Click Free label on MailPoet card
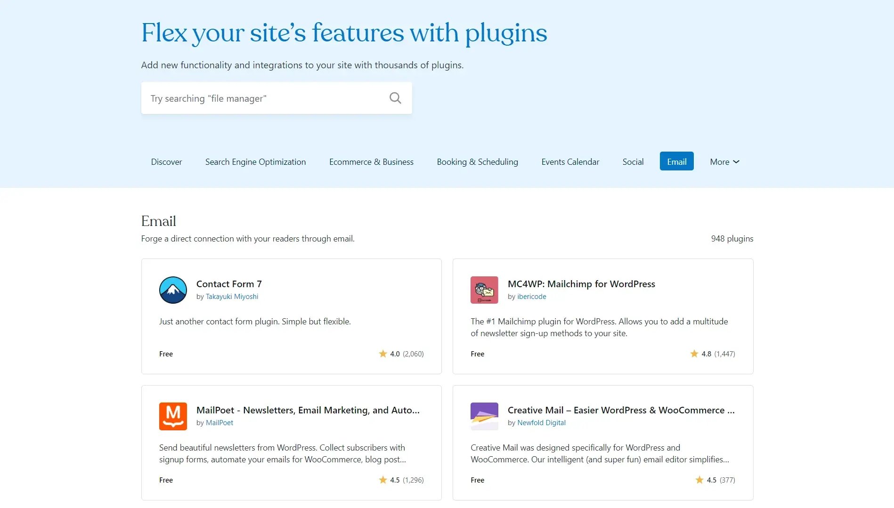894x508 pixels. (x=166, y=480)
